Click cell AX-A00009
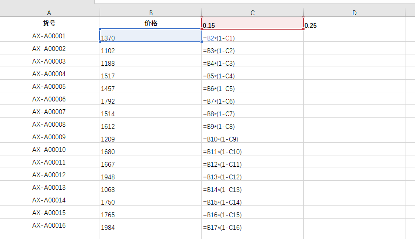415x239 pixels. point(49,137)
